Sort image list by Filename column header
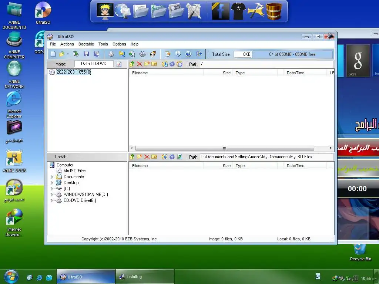Image resolution: width=379 pixels, height=284 pixels. point(166,73)
